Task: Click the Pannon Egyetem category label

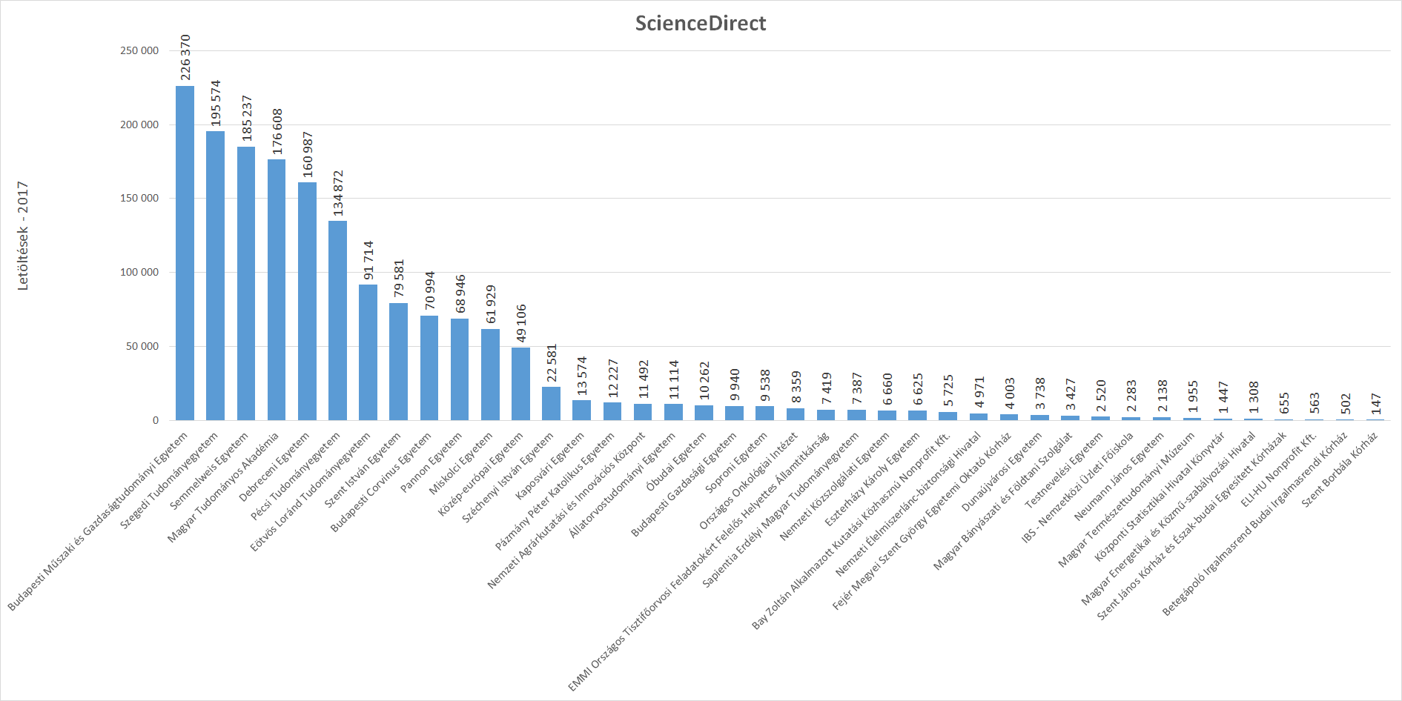Action: [x=431, y=462]
